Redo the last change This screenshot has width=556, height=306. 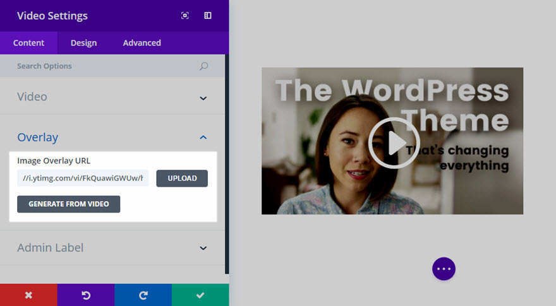[143, 295]
